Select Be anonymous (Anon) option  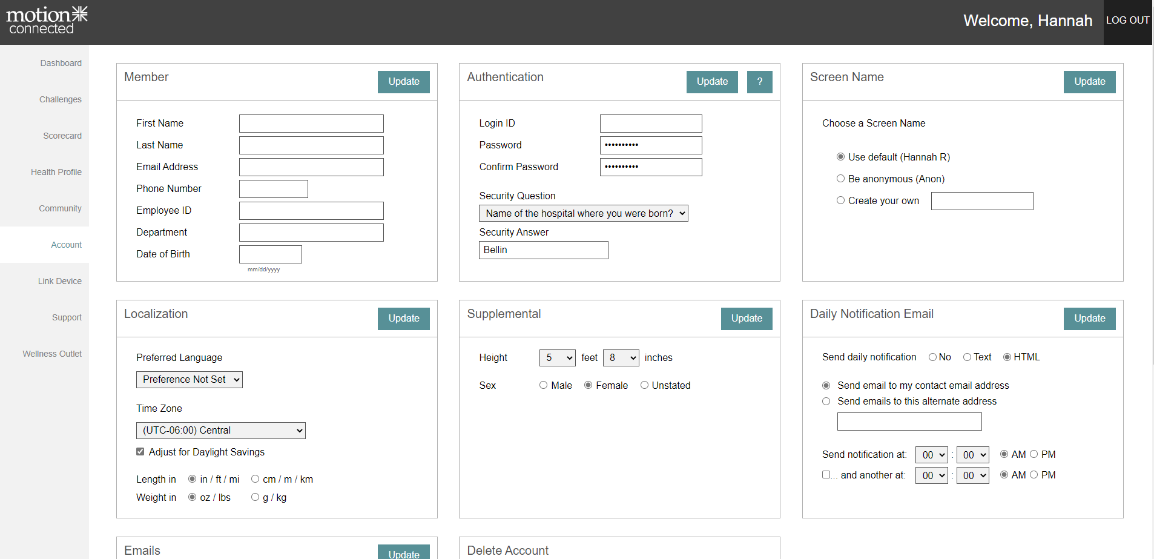point(840,179)
